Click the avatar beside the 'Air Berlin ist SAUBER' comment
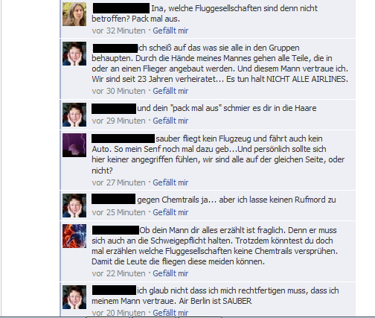Image resolution: width=375 pixels, height=318 pixels. pos(74,297)
